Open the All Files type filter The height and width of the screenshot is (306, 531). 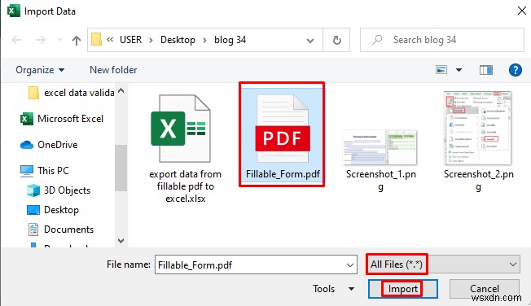443,264
